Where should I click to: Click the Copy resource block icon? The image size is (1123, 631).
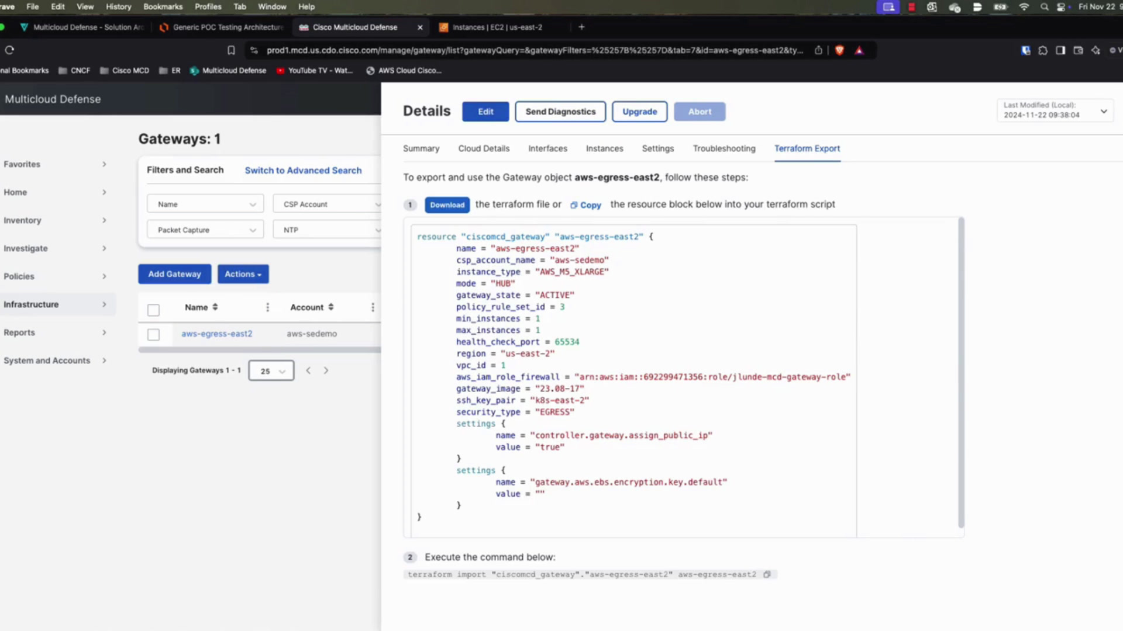pyautogui.click(x=585, y=205)
